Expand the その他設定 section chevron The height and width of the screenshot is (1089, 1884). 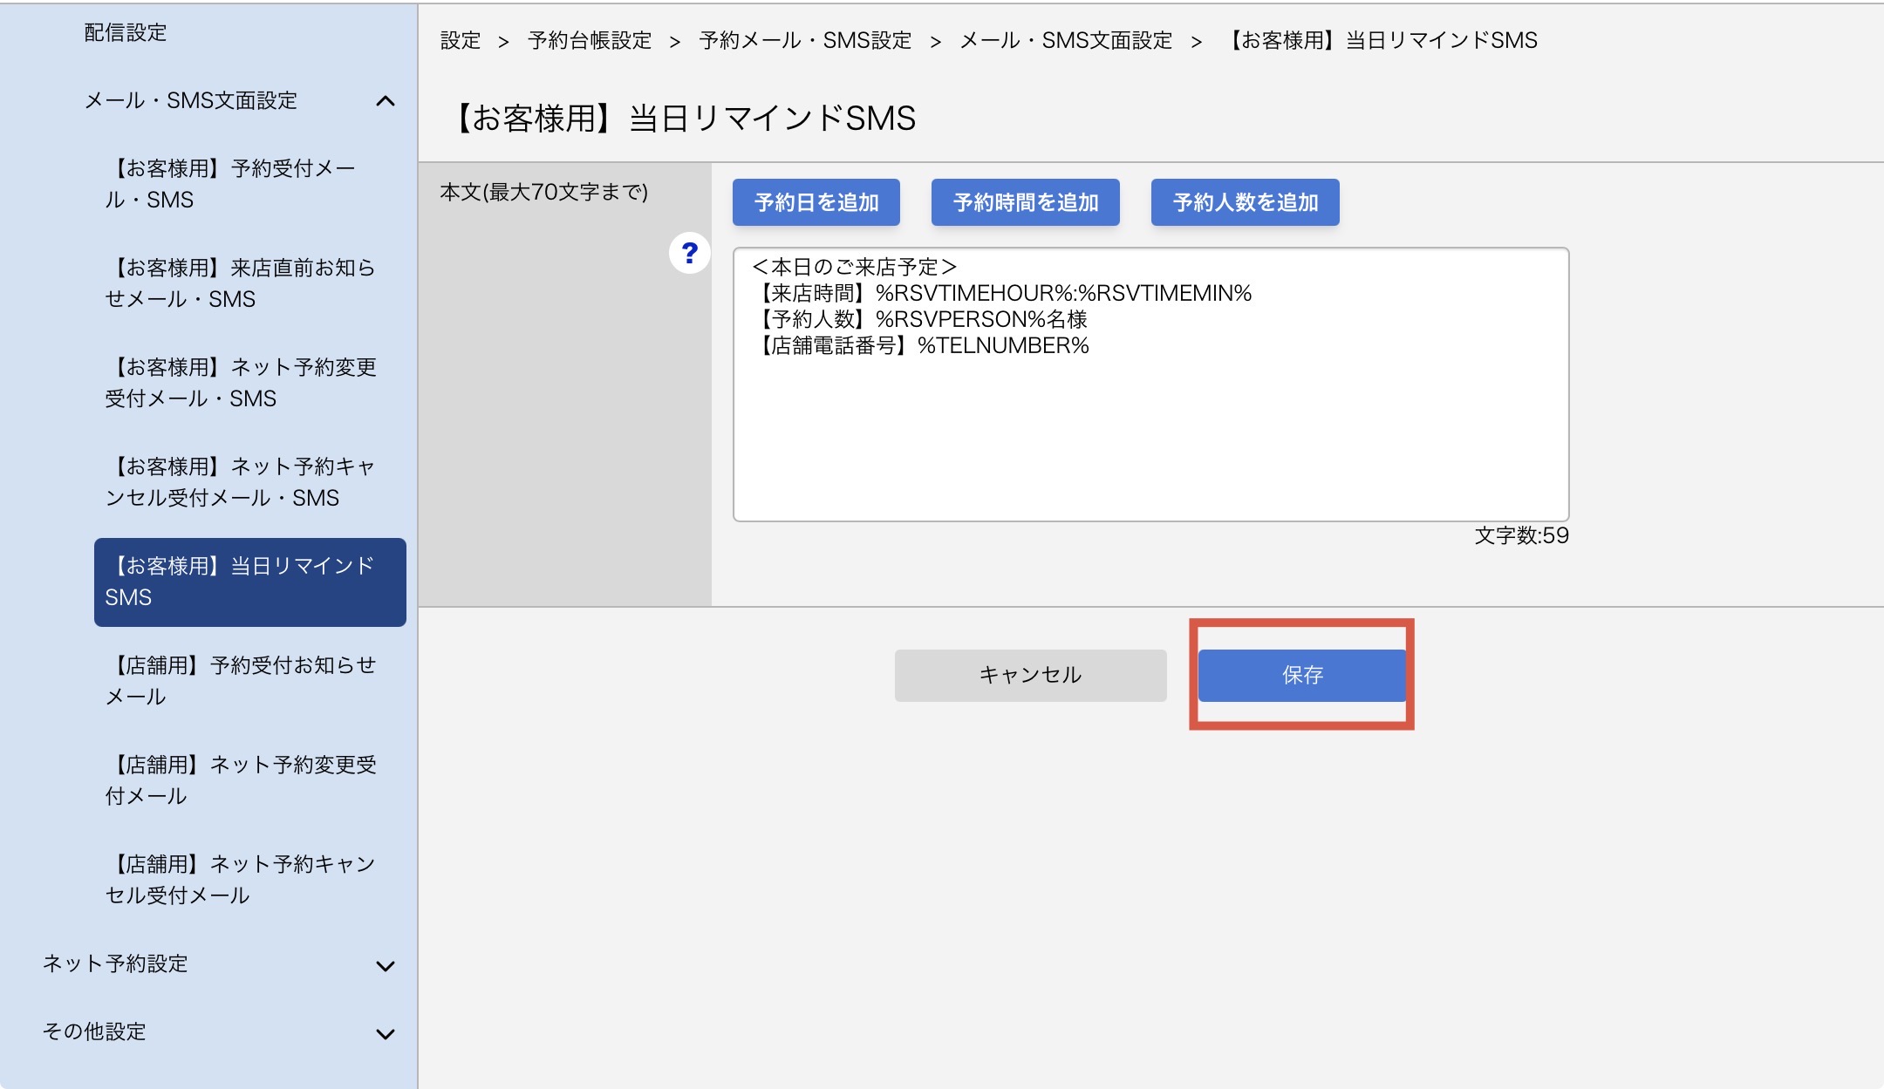tap(386, 1033)
